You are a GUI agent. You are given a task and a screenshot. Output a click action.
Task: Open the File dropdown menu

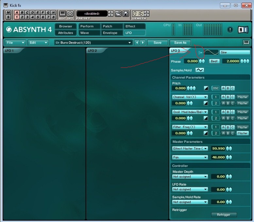[15, 42]
